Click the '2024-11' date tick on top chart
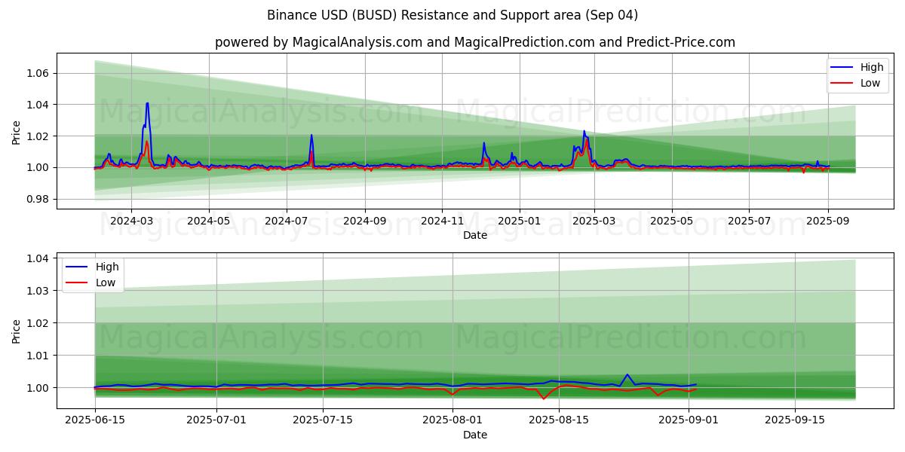Image resolution: width=905 pixels, height=452 pixels. (442, 221)
